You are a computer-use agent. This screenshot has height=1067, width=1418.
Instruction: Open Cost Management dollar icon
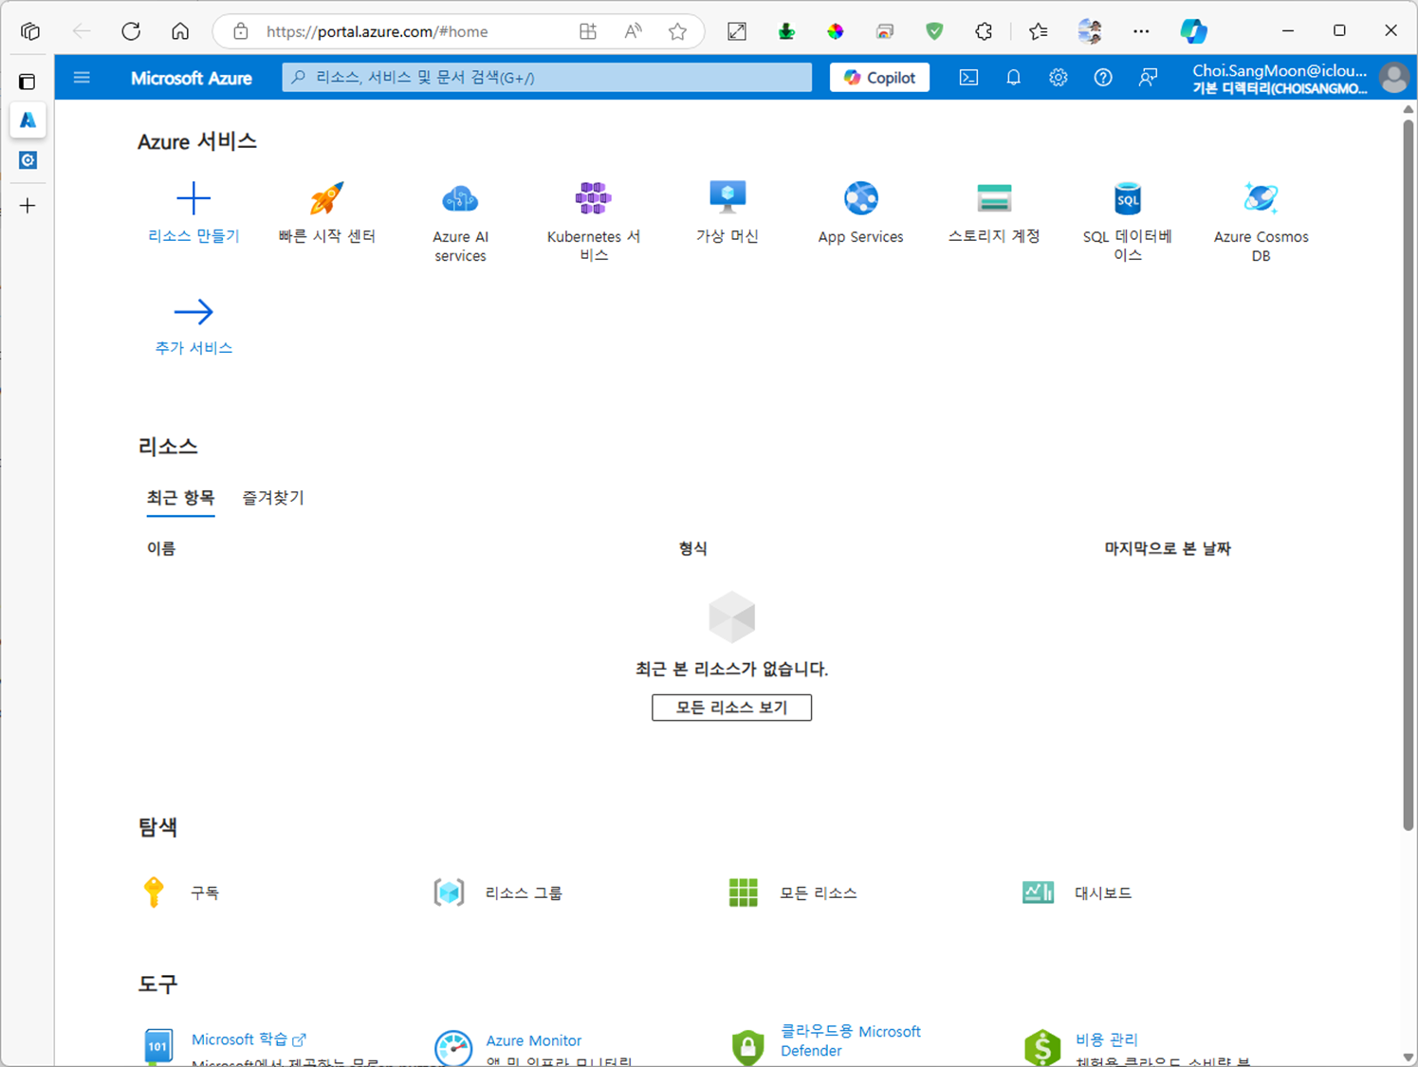1042,1047
